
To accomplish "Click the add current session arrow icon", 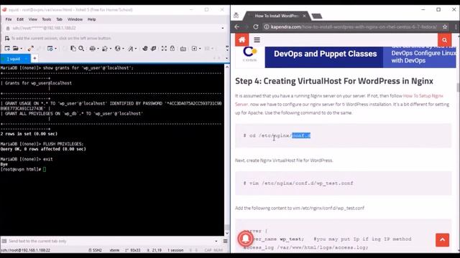I will click(7, 38).
